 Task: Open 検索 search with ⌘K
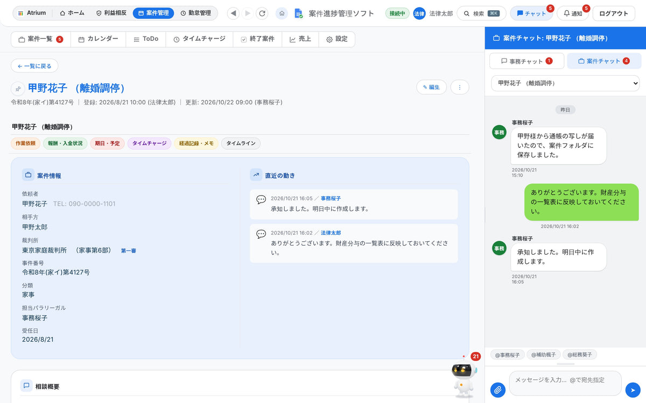481,13
